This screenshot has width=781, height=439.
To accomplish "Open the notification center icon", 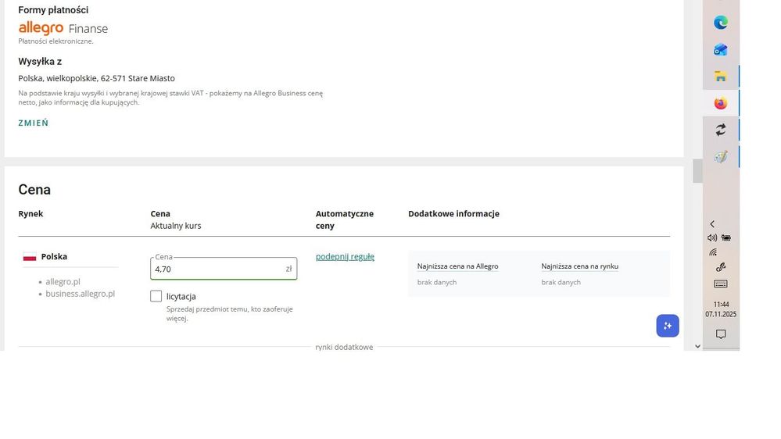I will [720, 334].
